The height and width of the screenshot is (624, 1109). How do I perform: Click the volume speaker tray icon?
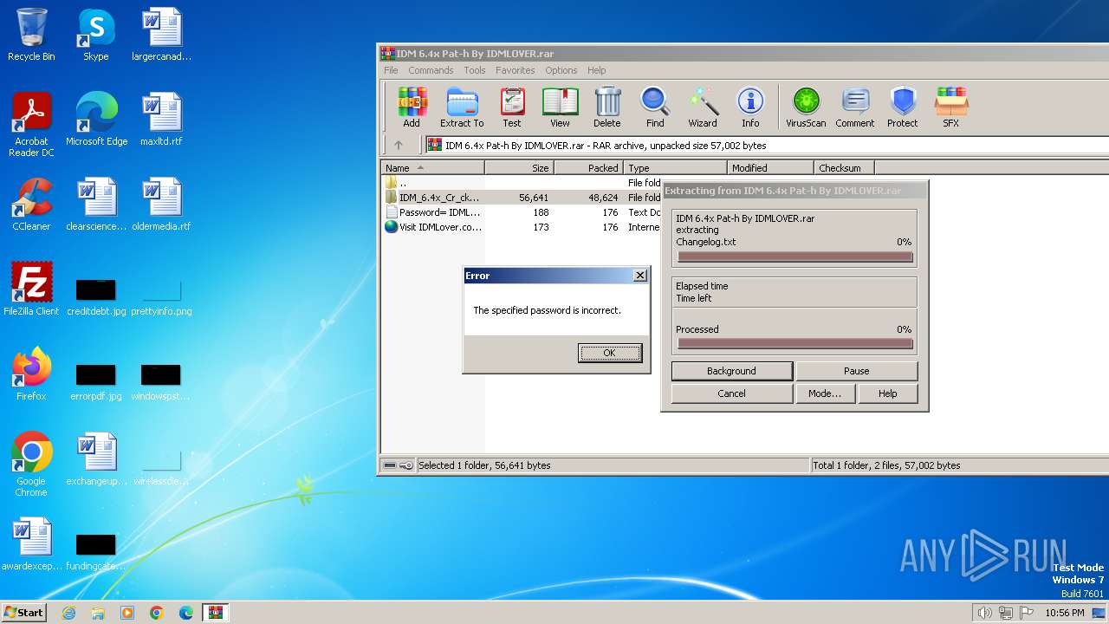pos(984,613)
